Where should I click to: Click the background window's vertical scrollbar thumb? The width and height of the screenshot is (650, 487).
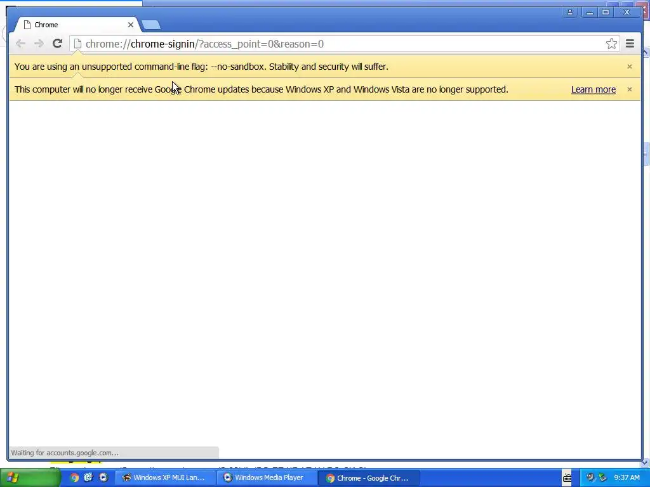[646, 154]
